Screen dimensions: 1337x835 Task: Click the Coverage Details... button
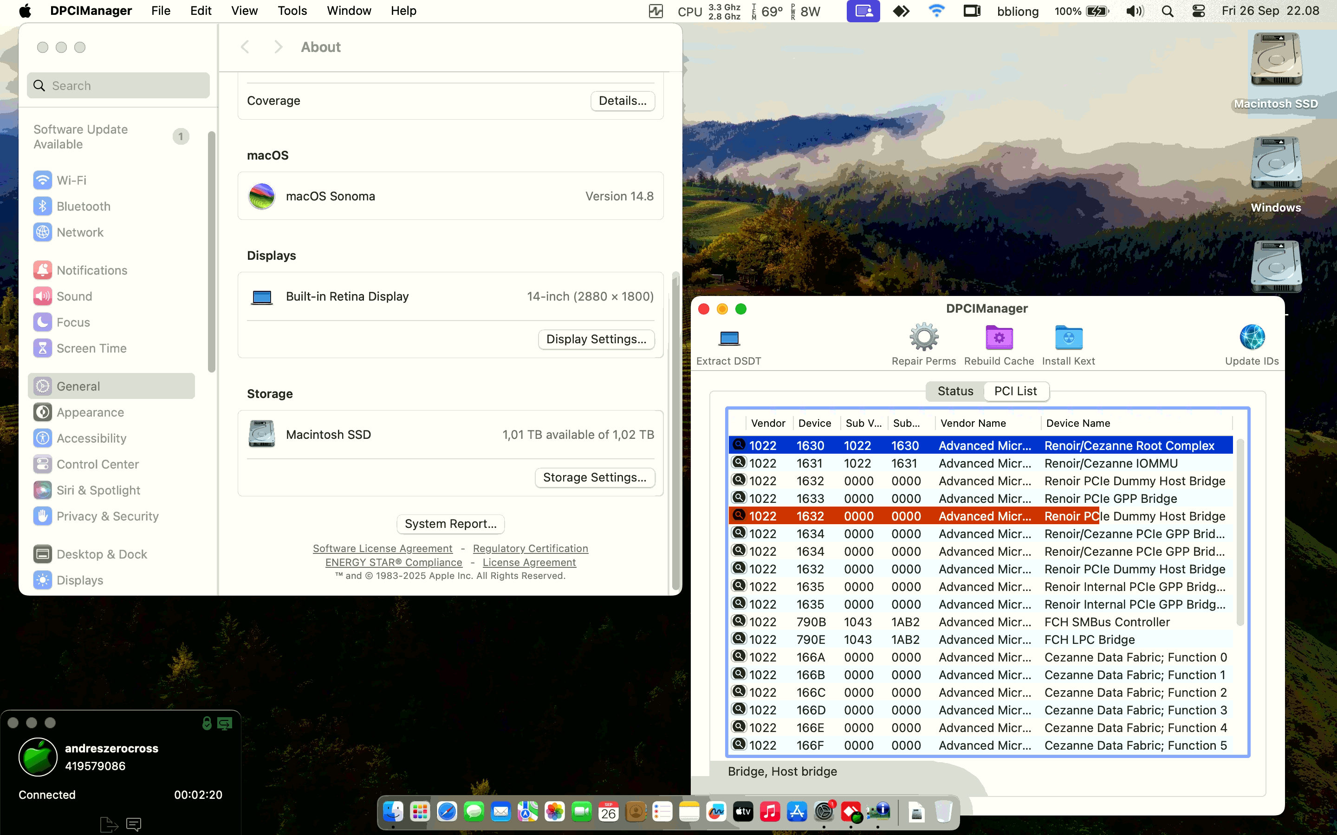tap(623, 101)
